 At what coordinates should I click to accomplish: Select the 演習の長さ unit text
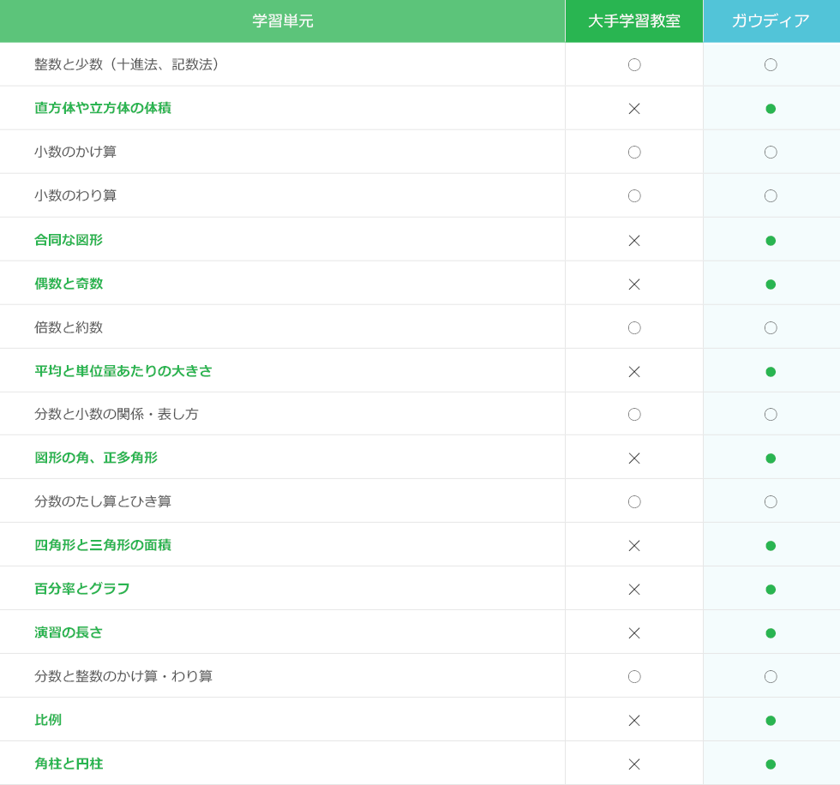pos(69,632)
